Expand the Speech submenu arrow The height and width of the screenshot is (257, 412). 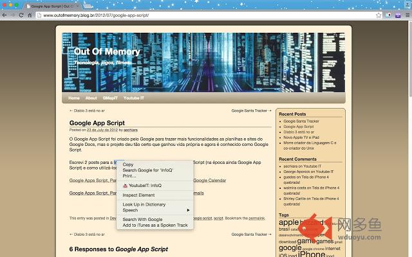pyautogui.click(x=188, y=210)
